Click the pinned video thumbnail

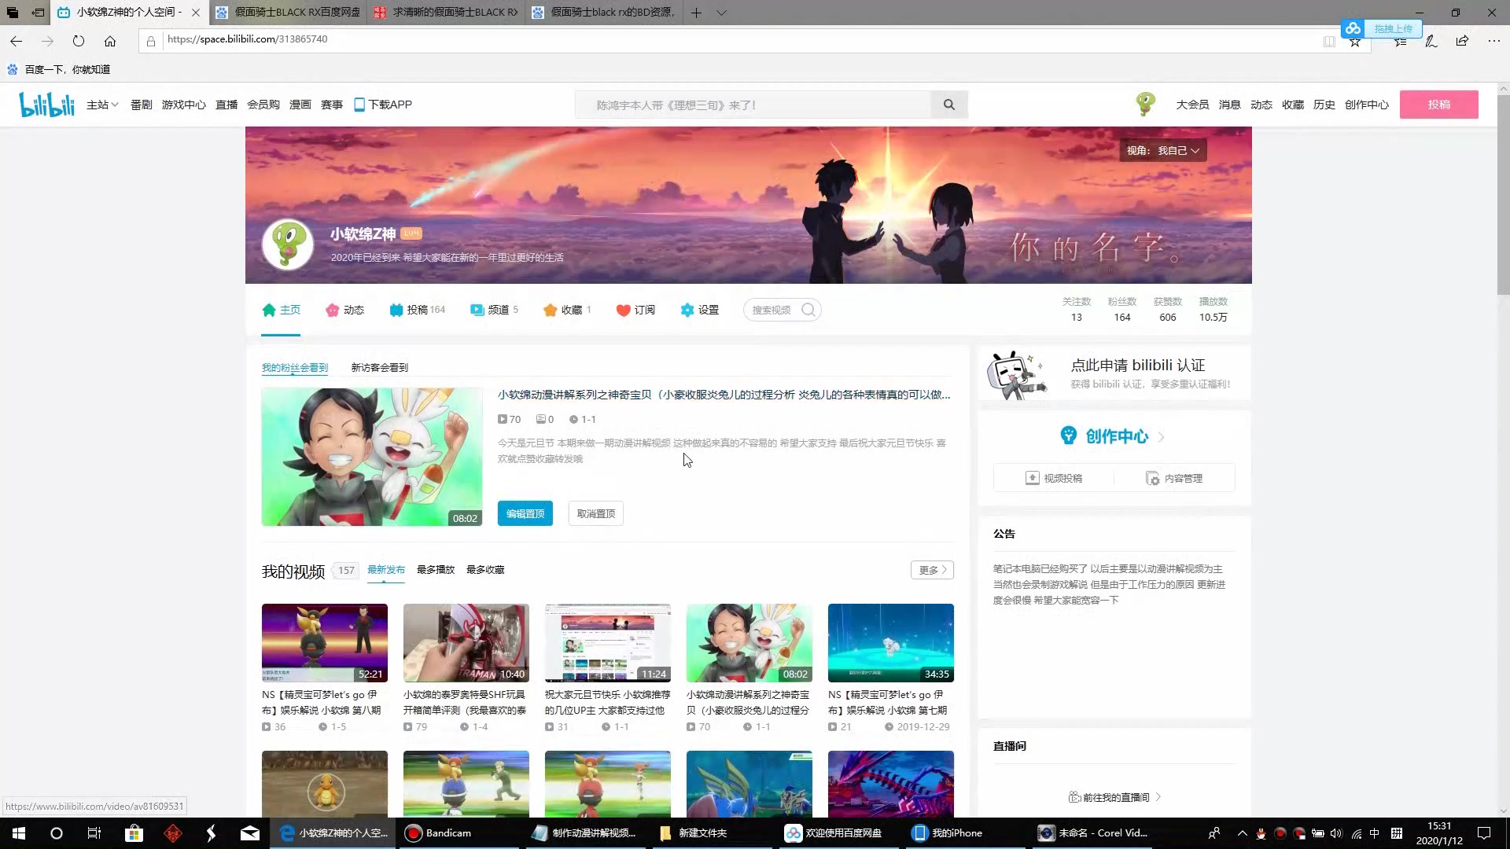coord(371,457)
